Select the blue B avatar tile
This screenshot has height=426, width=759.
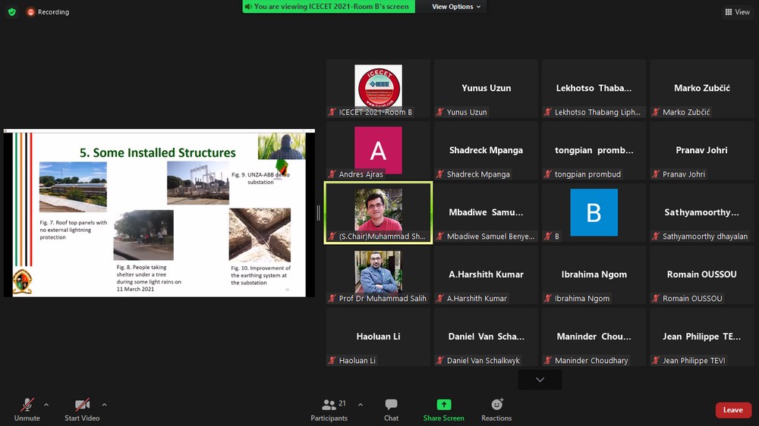coord(594,212)
